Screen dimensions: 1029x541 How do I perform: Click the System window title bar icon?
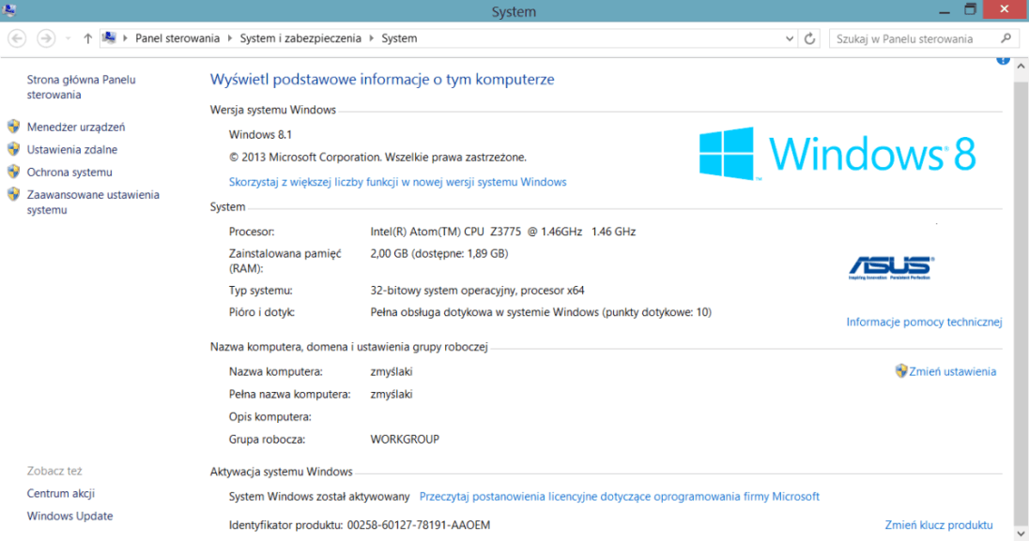tap(9, 9)
